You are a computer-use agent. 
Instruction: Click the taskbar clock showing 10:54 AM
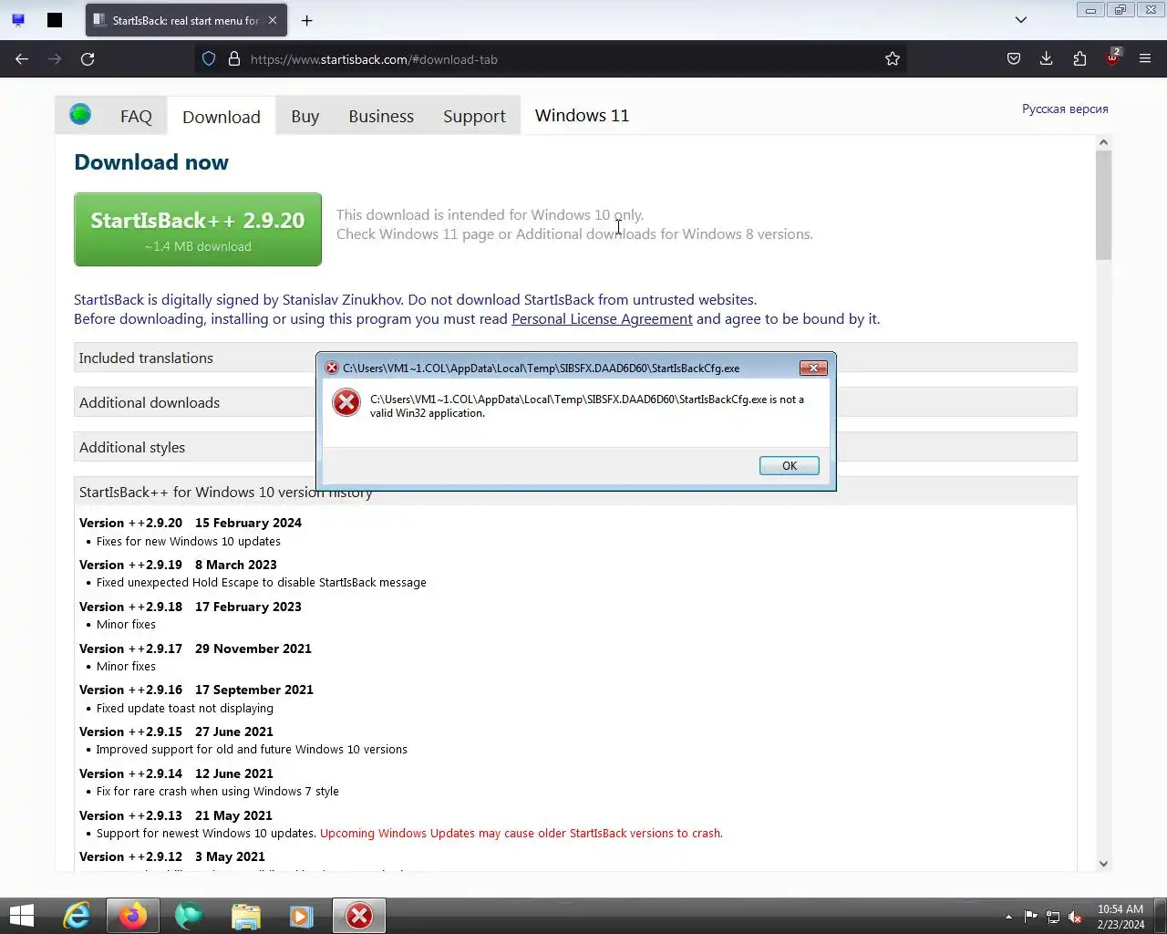[x=1121, y=917]
